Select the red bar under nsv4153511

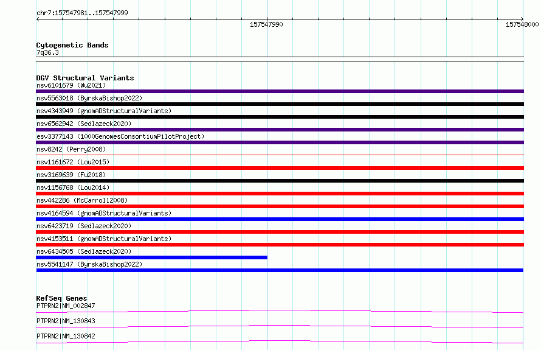click(280, 245)
